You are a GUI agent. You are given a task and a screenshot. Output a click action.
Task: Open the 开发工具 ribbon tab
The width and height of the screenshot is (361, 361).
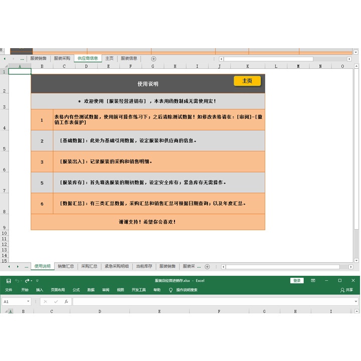pos(138,290)
